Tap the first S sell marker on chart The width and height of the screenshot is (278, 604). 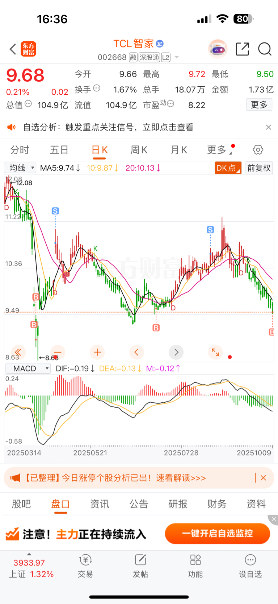coord(55,211)
